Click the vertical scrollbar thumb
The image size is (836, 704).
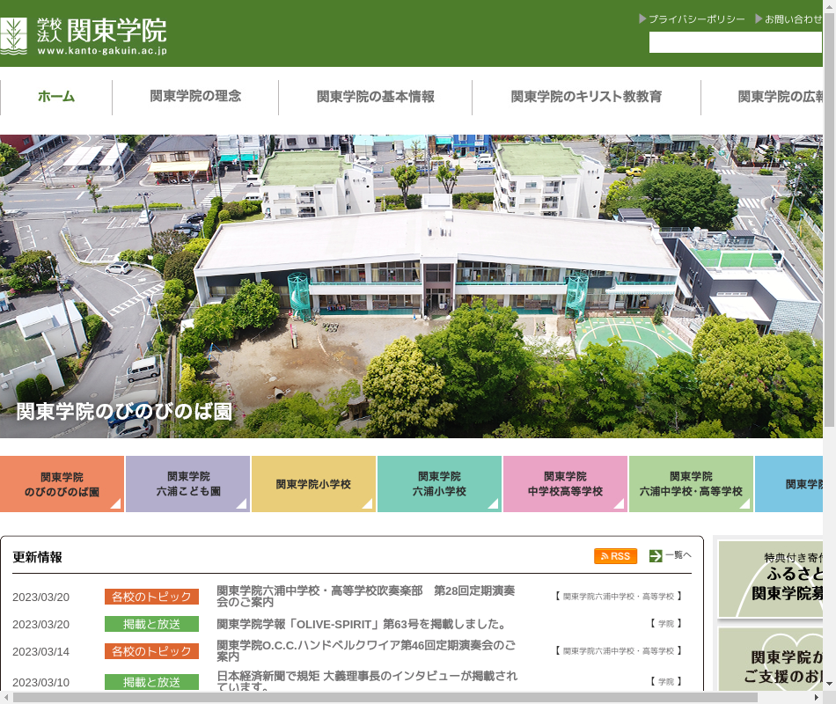coord(829,218)
